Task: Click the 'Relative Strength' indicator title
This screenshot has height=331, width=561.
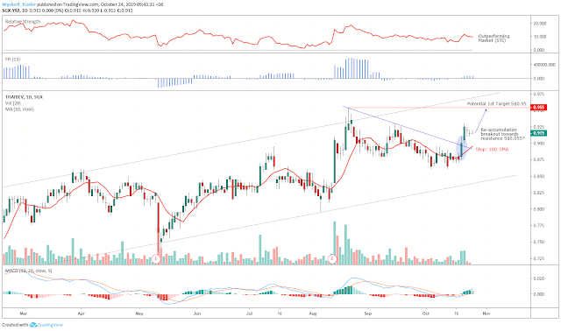Action: tap(23, 22)
